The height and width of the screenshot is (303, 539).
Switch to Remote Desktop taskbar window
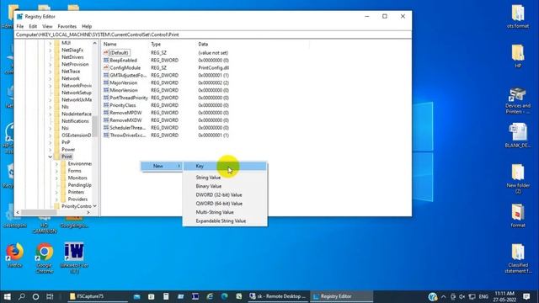pyautogui.click(x=278, y=296)
